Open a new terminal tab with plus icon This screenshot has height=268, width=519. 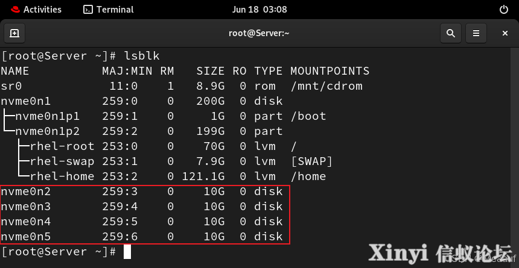coord(14,33)
